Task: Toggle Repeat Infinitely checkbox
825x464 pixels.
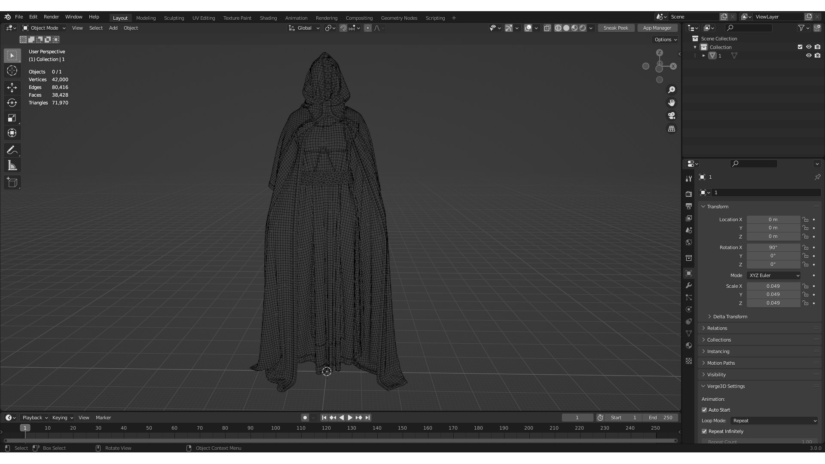Action: (x=704, y=431)
